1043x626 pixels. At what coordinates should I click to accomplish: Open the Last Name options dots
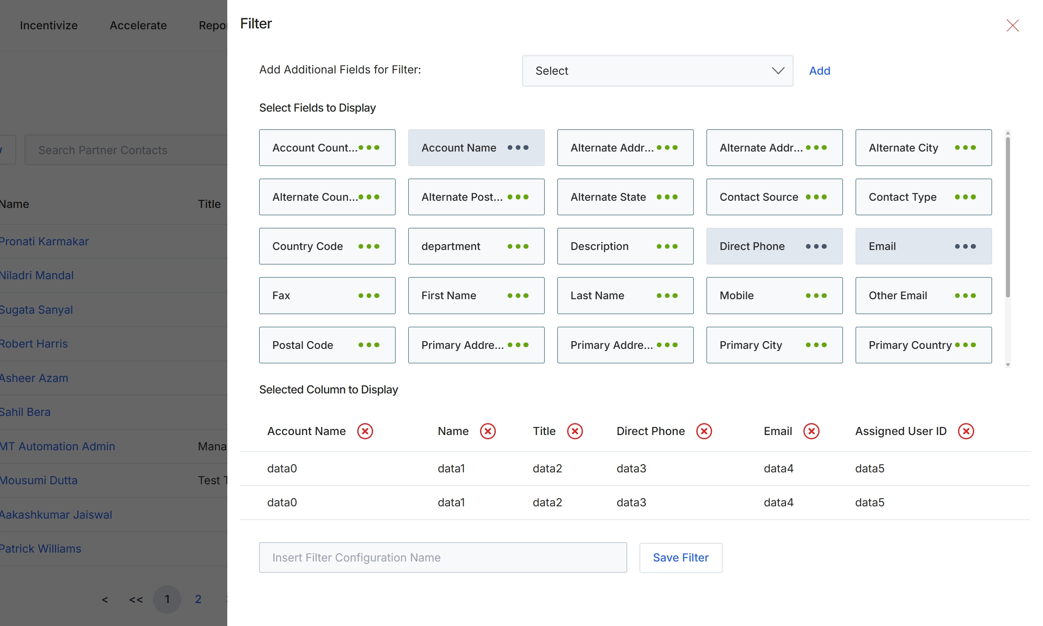click(667, 296)
